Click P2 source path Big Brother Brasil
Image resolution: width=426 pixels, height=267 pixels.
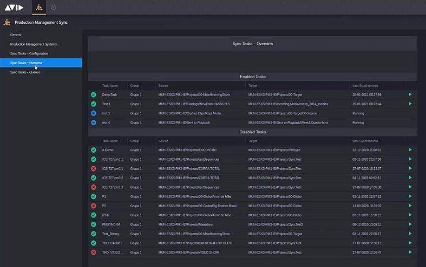click(197, 206)
